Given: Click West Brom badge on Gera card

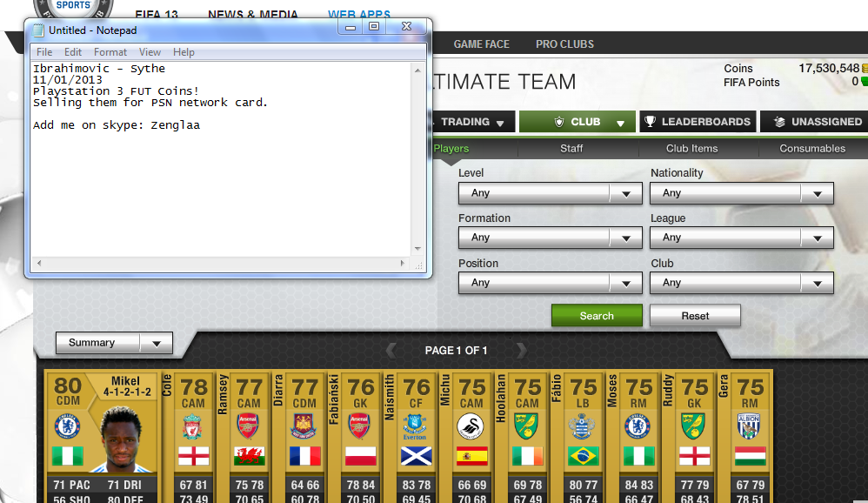Looking at the screenshot, I should 749,426.
